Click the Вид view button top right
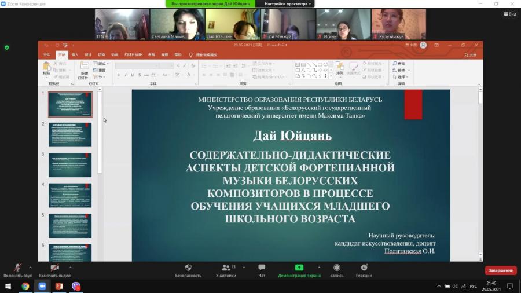Screen dimensions: 521x293 (510, 14)
